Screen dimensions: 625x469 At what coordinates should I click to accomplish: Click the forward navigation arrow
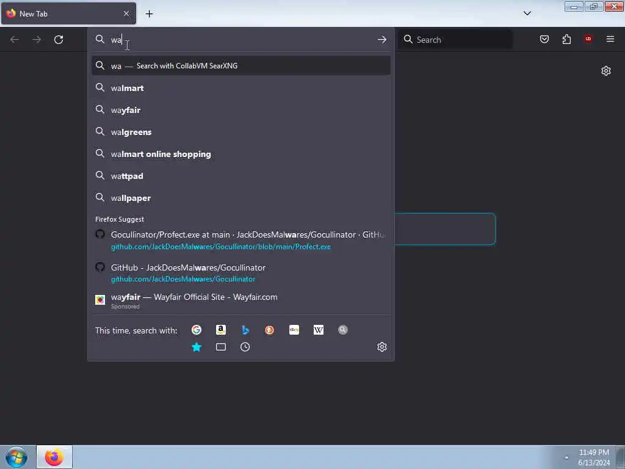pyautogui.click(x=37, y=40)
